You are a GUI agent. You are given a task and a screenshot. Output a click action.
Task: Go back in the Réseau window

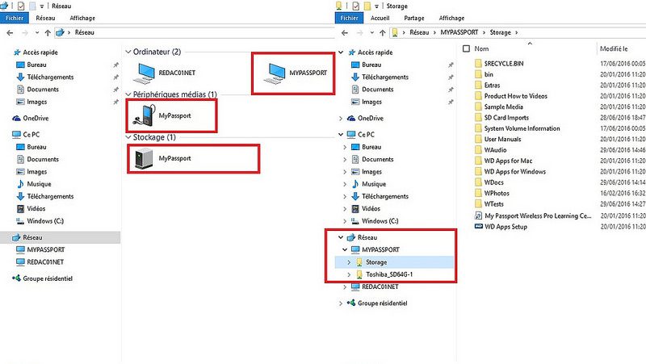tap(10, 32)
